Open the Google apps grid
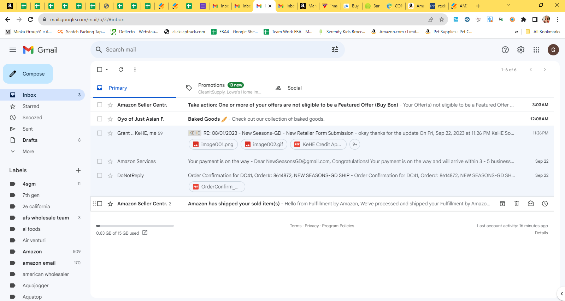Viewport: 565px width, 301px height. 536,50
